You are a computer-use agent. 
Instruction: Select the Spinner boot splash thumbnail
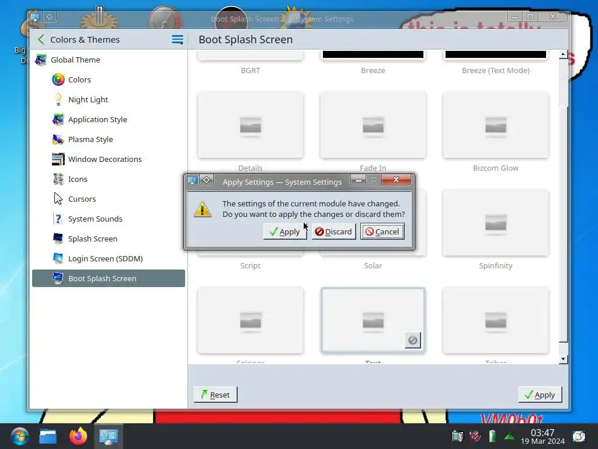pos(251,320)
